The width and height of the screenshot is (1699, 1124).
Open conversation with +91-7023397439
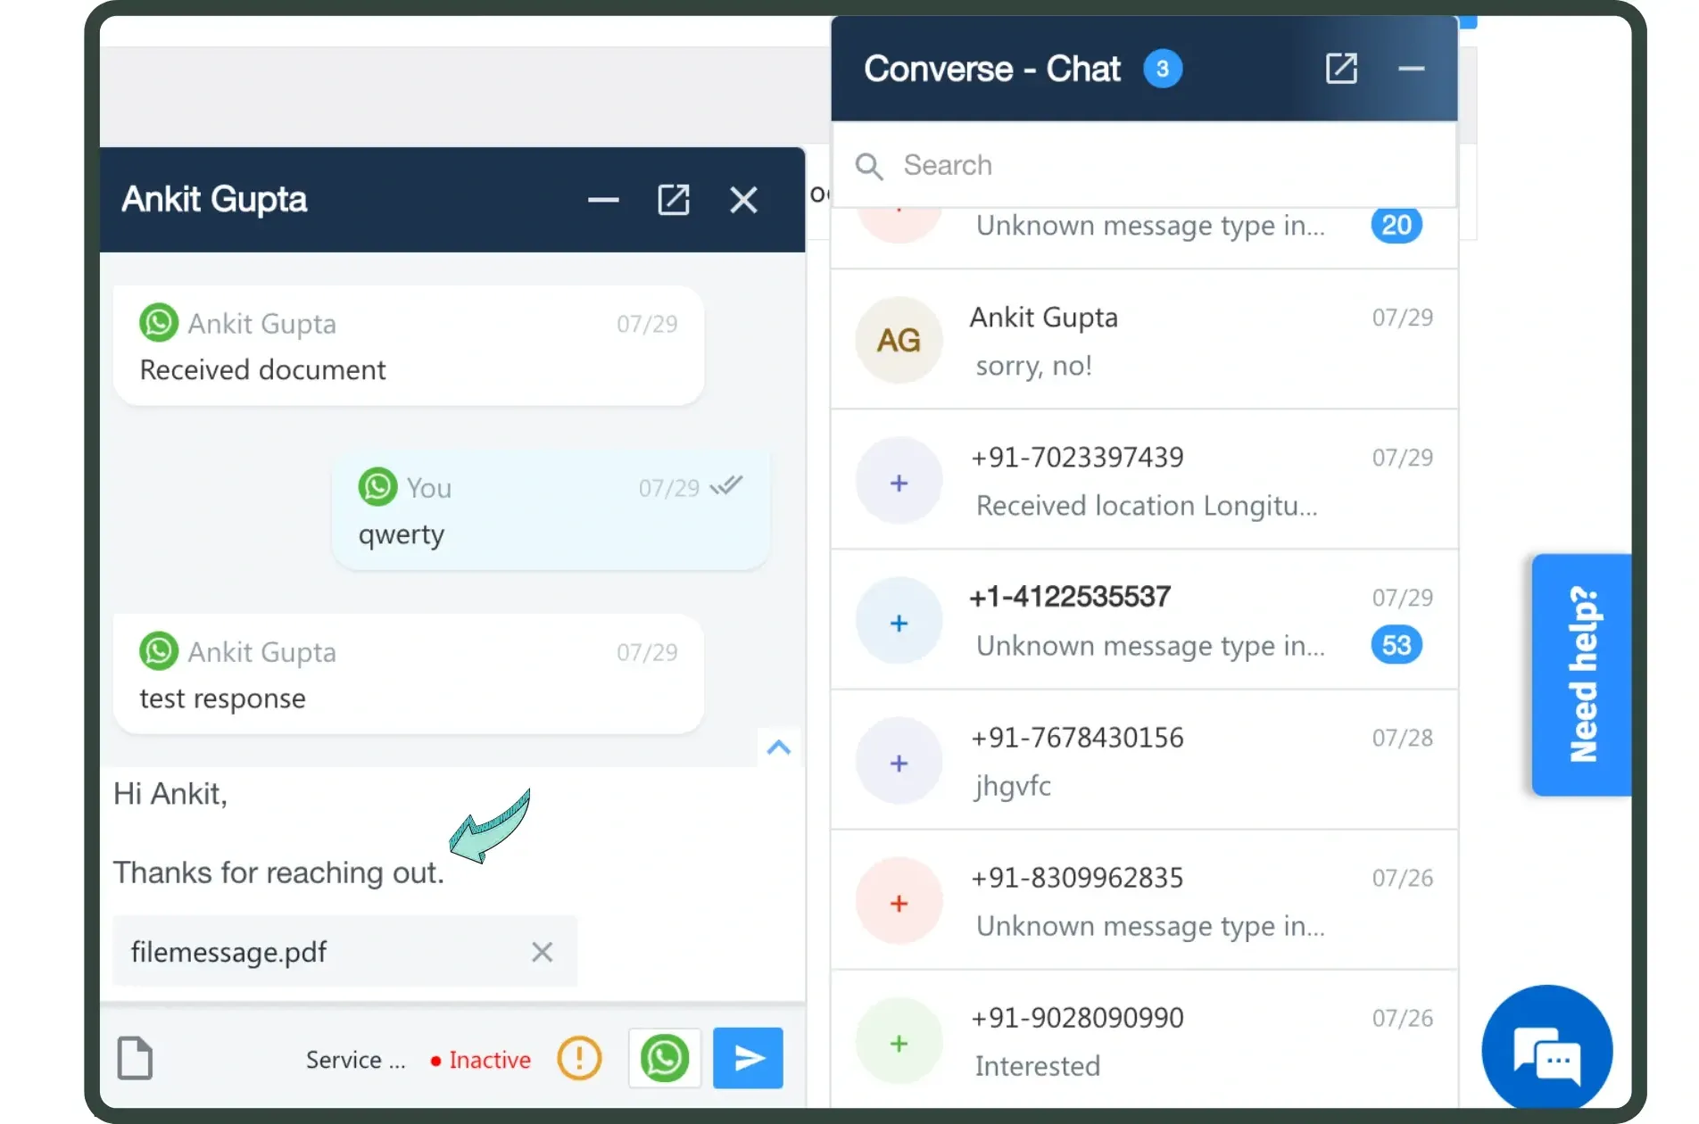[x=1144, y=480]
